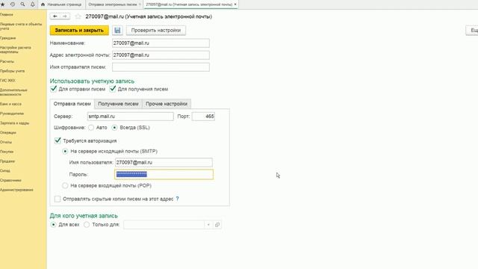This screenshot has width=478, height=269.
Task: Open the Продажи section
Action: tap(7, 161)
